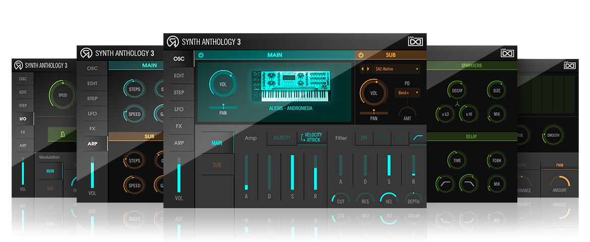This screenshot has height=242, width=590.
Task: Click the Delay low-cut filter knob icon
Action: click(445, 184)
